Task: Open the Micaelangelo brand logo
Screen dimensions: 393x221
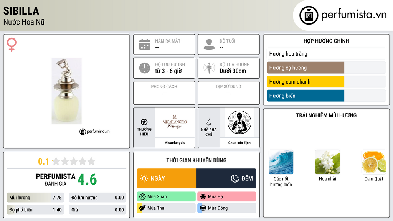Action: [x=175, y=122]
